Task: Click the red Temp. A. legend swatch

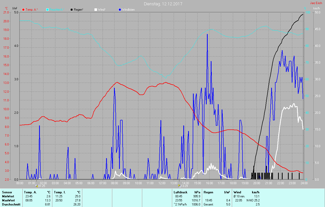Action: [24, 10]
